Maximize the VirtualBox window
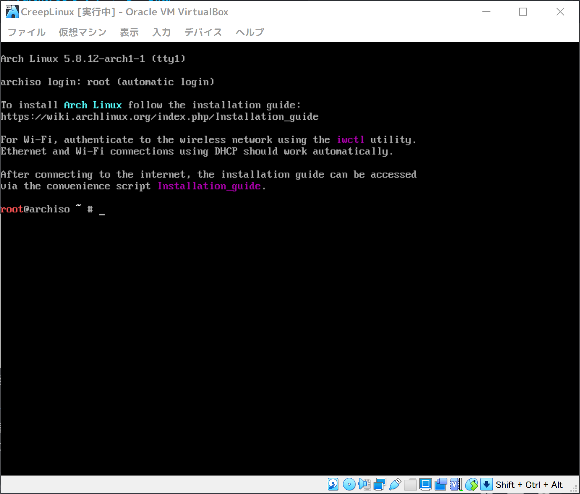 523,12
